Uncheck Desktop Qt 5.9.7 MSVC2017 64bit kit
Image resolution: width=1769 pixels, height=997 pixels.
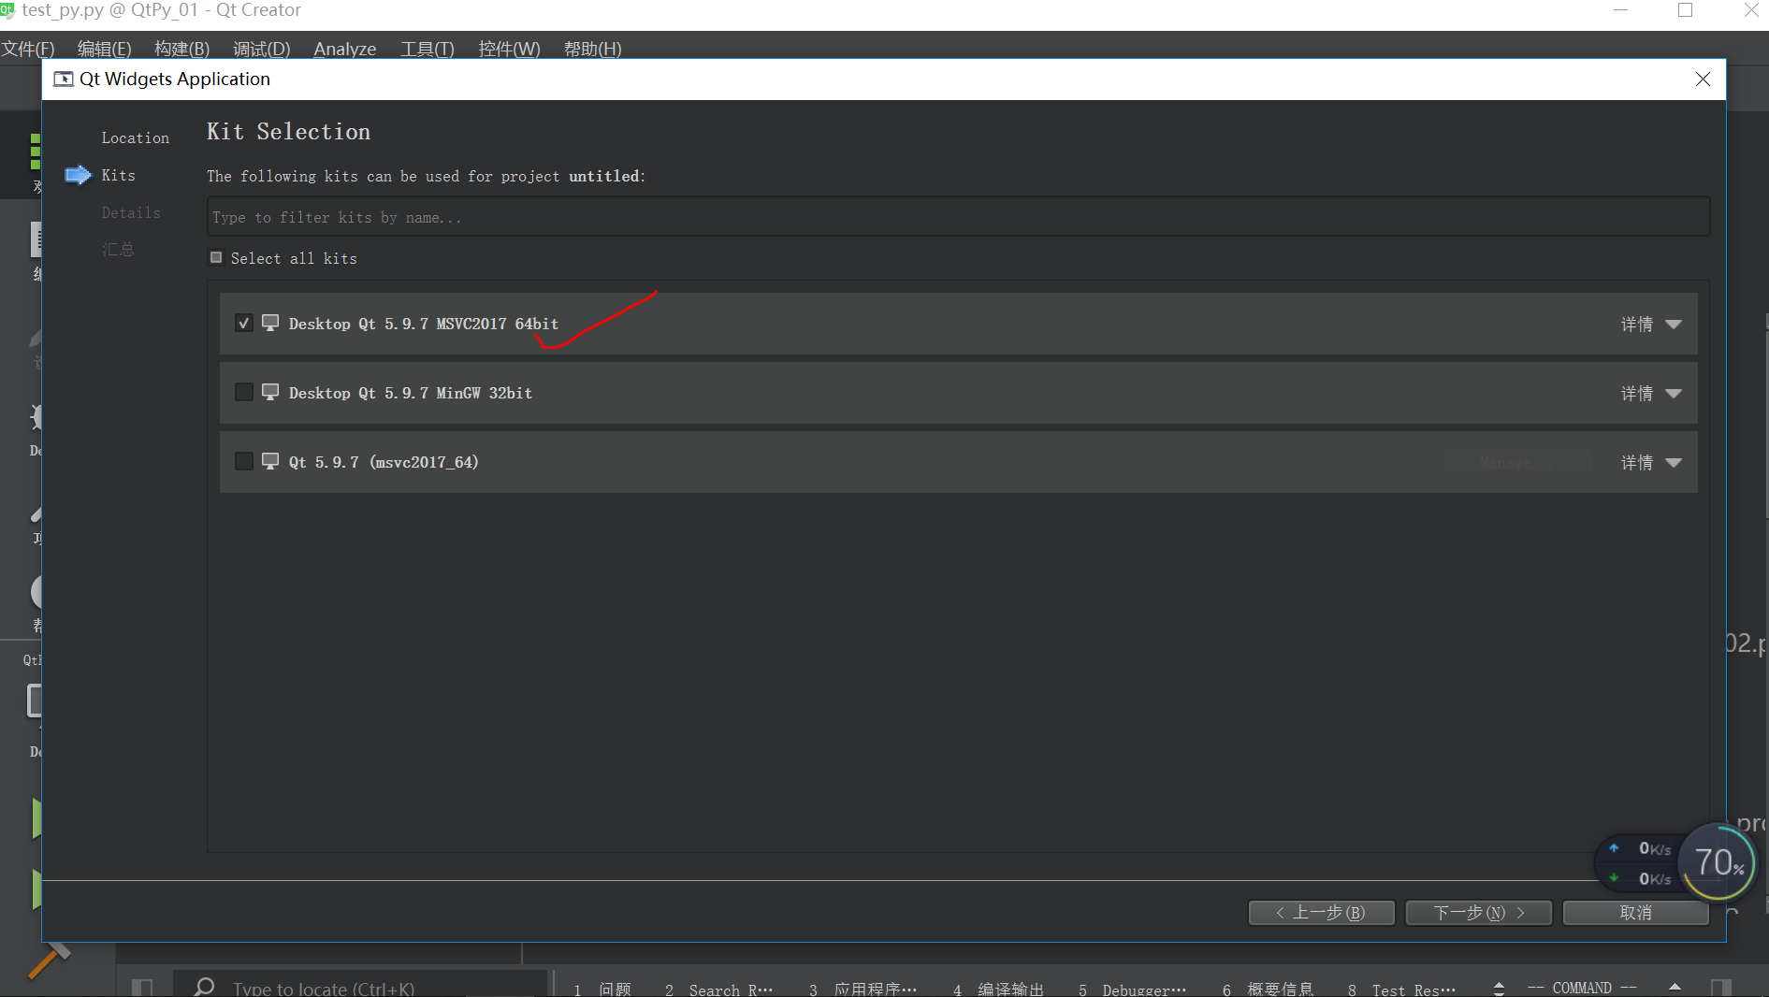pos(244,323)
